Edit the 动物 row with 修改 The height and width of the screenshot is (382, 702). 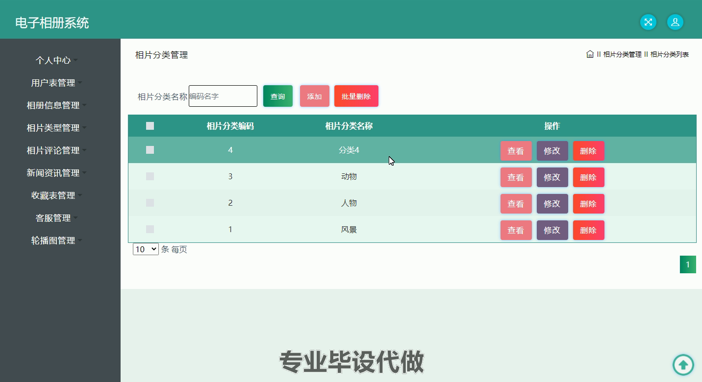552,177
